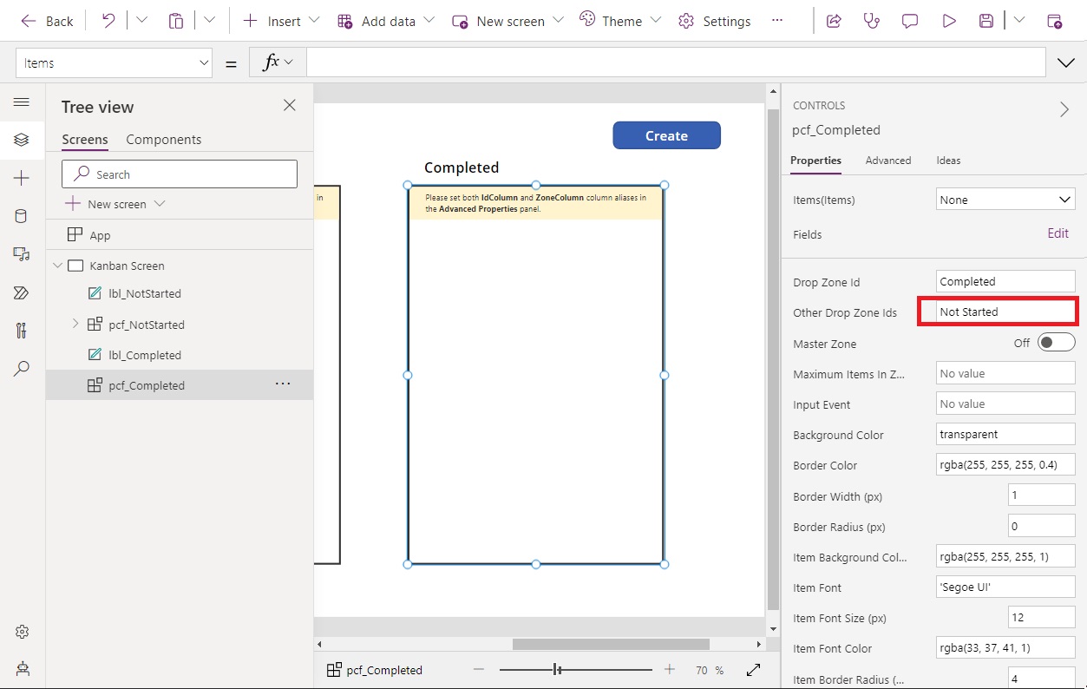The image size is (1087, 689).
Task: Save the app using the save icon
Action: tap(986, 20)
